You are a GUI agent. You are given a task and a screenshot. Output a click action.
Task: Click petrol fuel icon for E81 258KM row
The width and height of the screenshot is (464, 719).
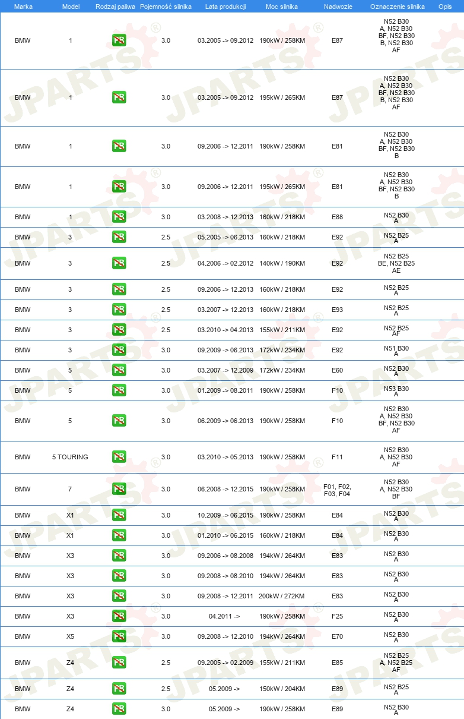click(119, 146)
